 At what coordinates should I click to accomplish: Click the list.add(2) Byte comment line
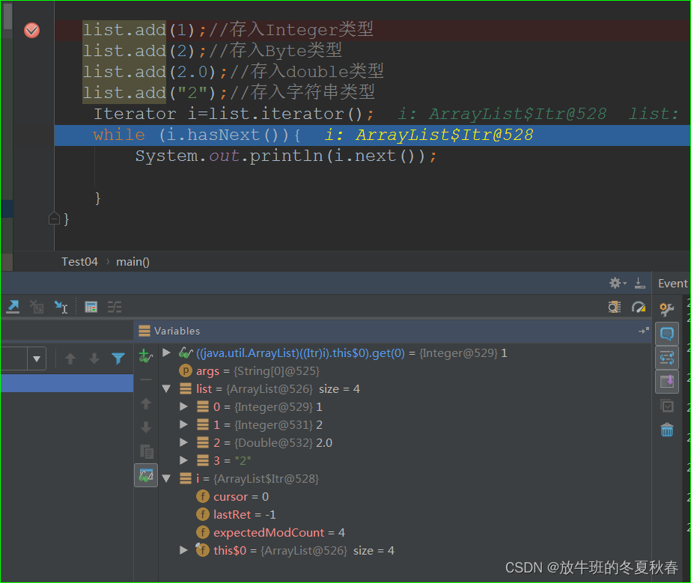213,51
